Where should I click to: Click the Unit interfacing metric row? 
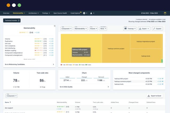pos(29,48)
